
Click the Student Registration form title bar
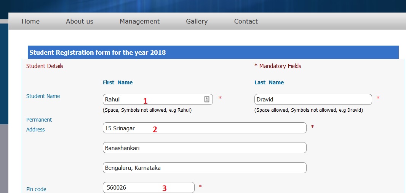pyautogui.click(x=213, y=52)
